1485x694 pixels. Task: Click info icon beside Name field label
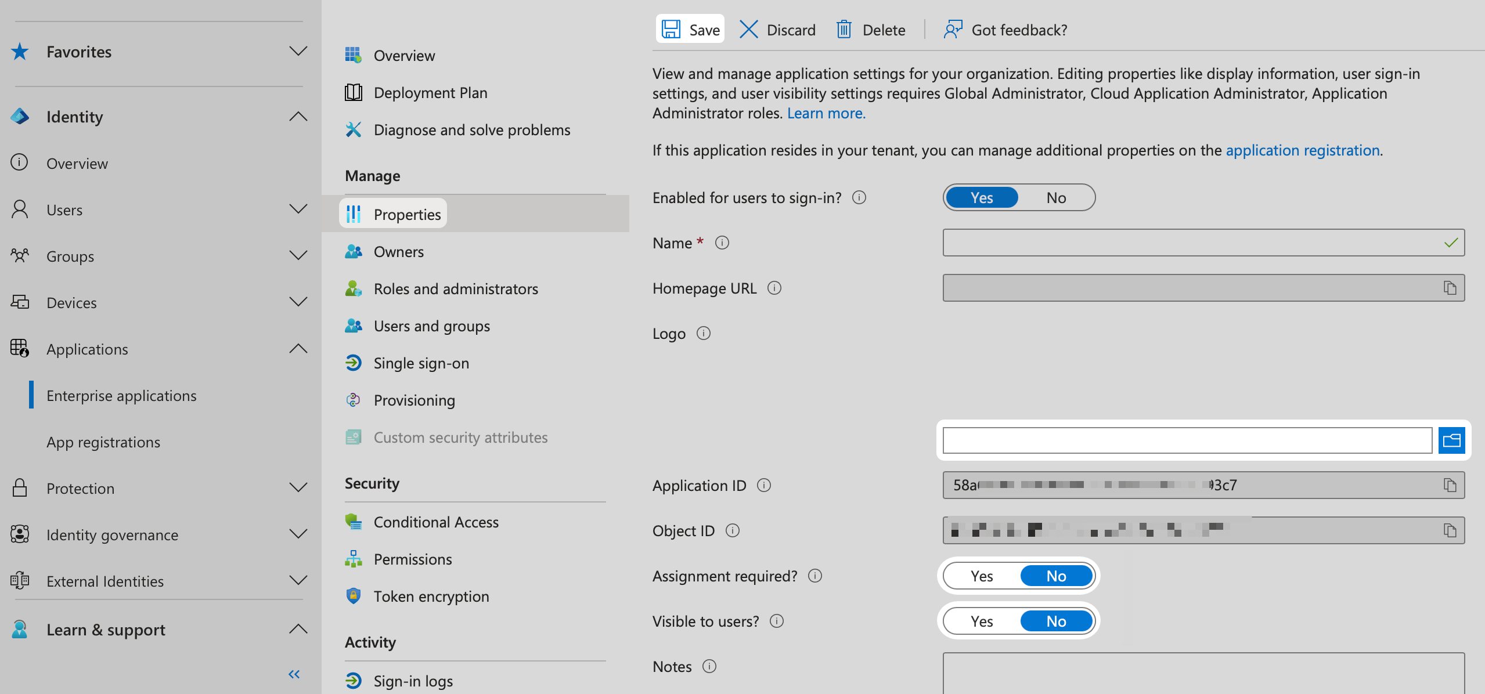pyautogui.click(x=722, y=243)
